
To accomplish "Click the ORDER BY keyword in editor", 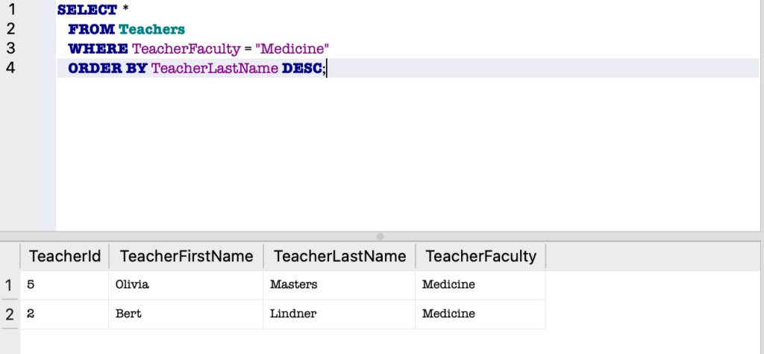I will tap(107, 69).
